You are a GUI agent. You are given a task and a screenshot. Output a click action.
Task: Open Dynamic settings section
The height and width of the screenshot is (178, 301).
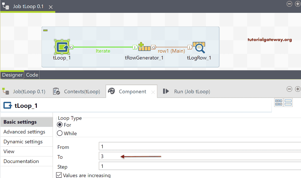23,142
